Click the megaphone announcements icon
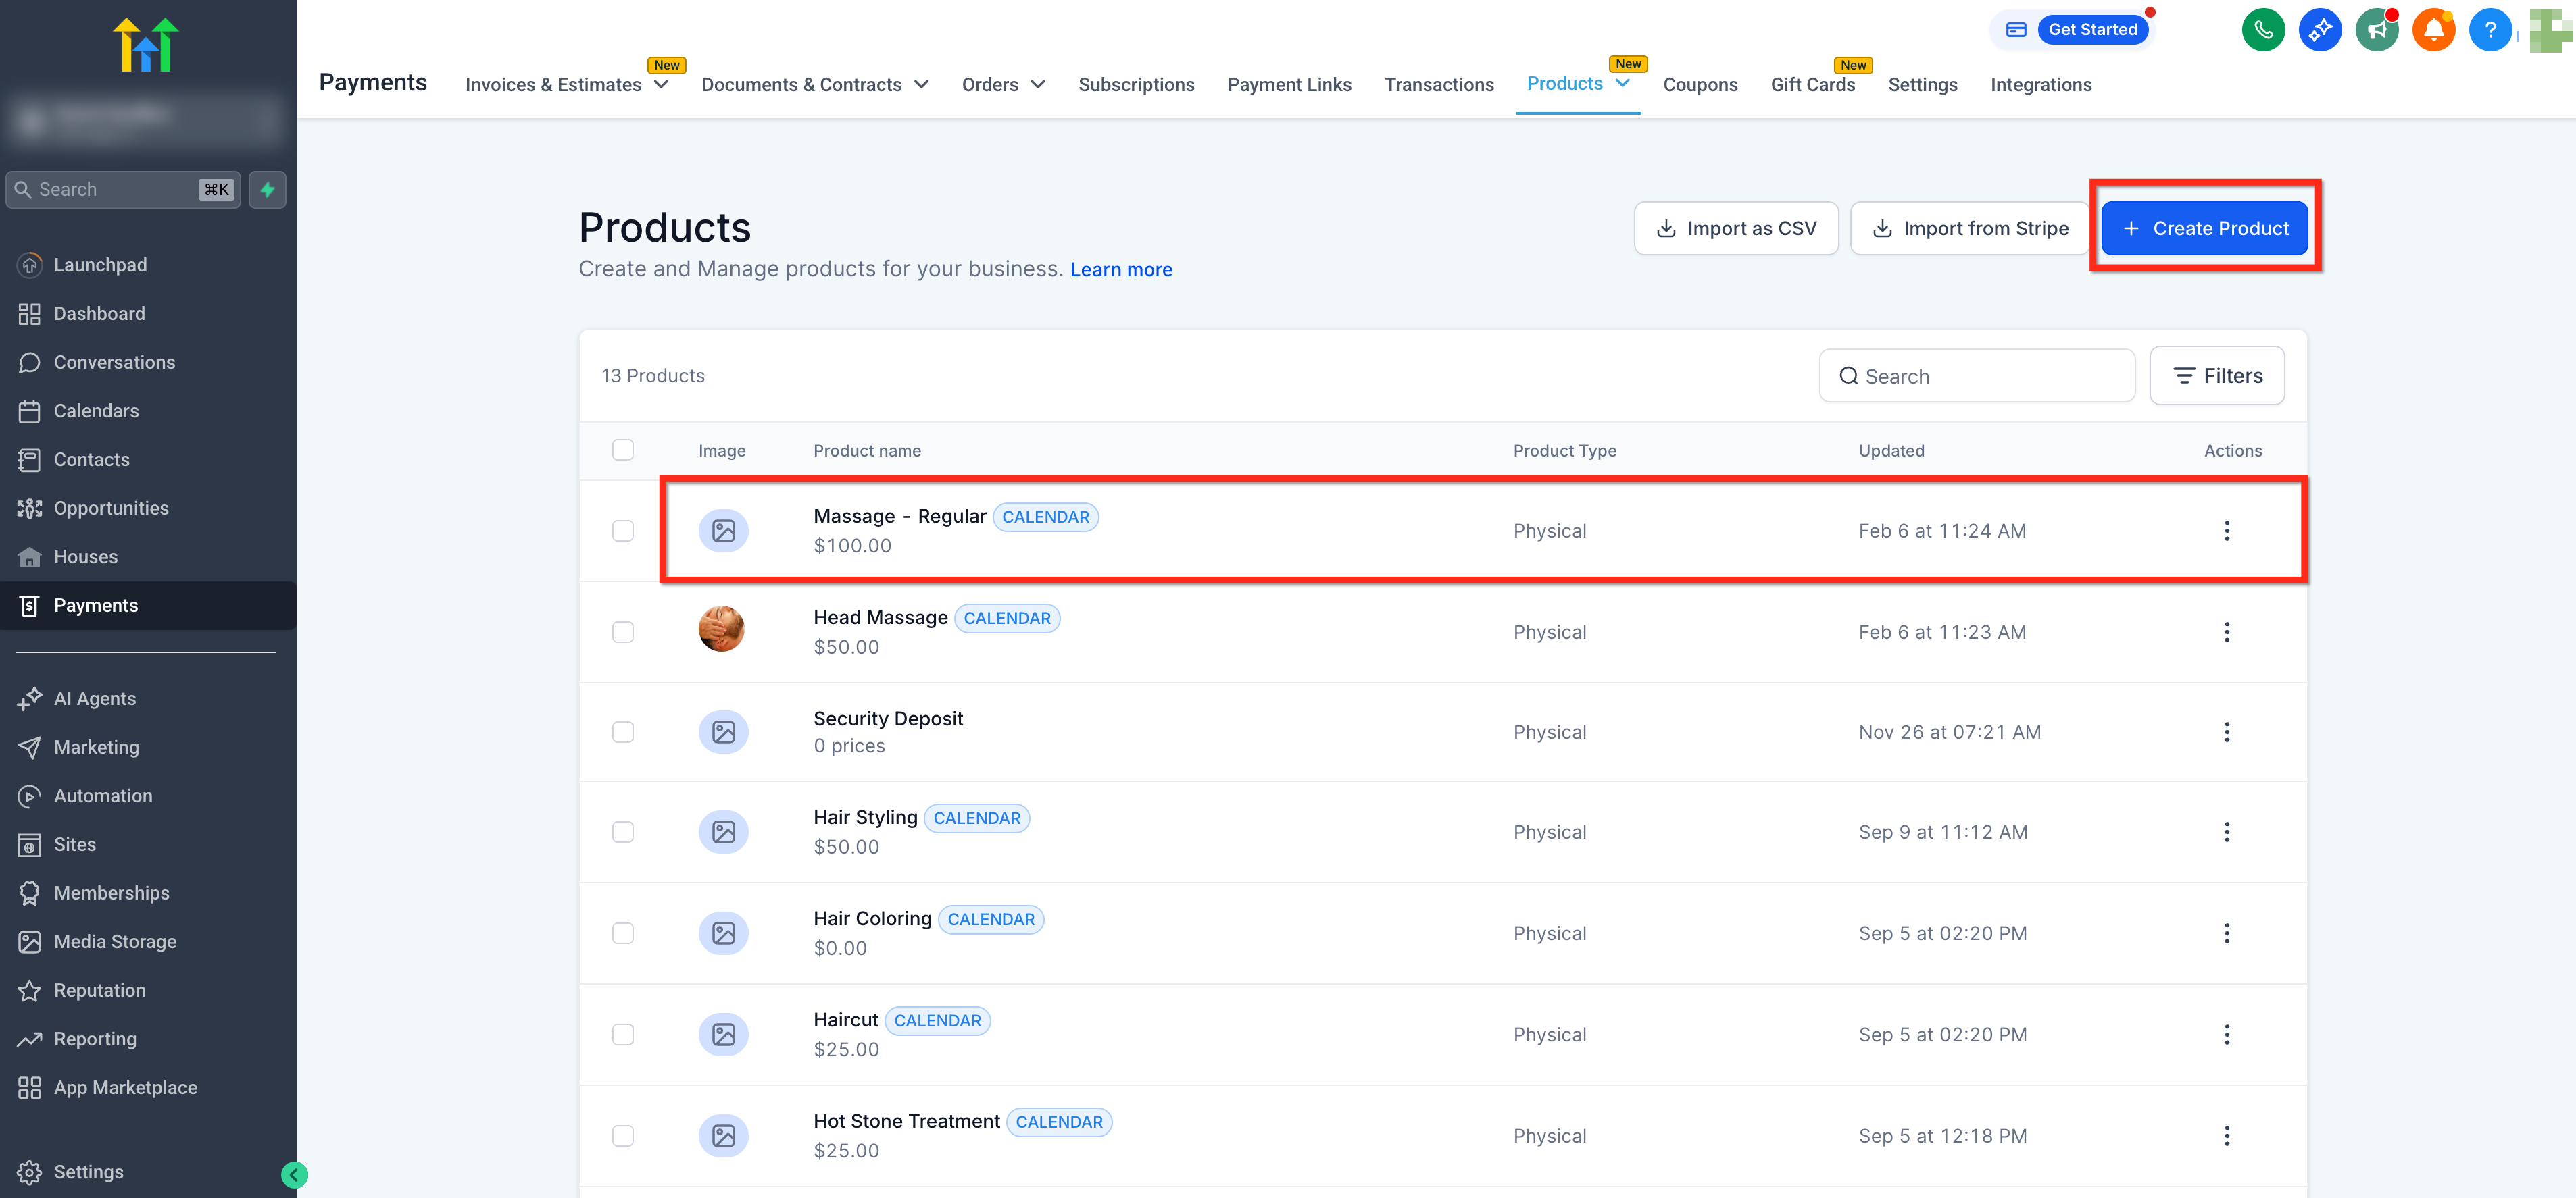Image resolution: width=2576 pixels, height=1198 pixels. coord(2376,30)
